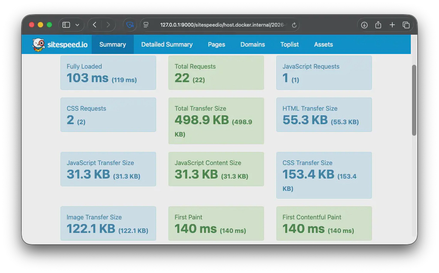Viewport: 439px width, 273px height.
Task: Go back using the back arrow
Action: pos(94,25)
